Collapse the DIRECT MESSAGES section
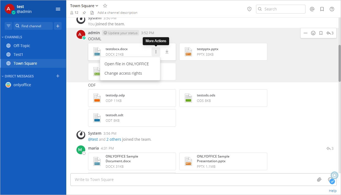The width and height of the screenshot is (341, 195). click(19, 76)
